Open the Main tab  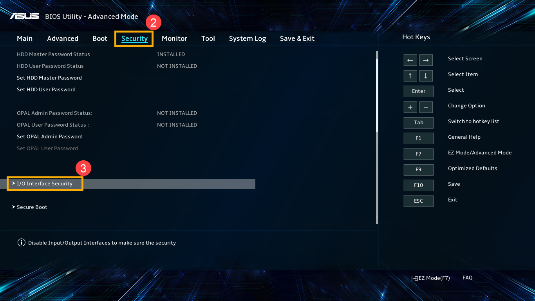tap(25, 38)
